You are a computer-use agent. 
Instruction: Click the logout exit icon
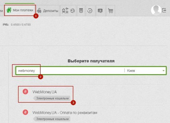click(x=164, y=10)
